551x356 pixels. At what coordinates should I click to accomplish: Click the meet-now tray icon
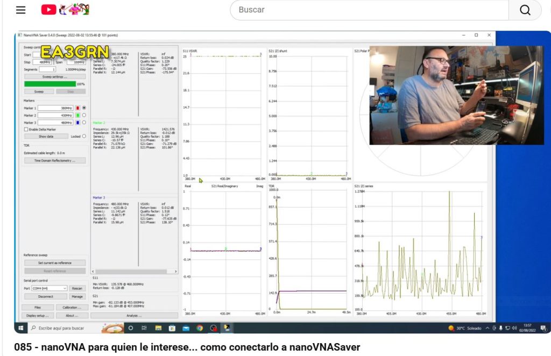pos(494,328)
